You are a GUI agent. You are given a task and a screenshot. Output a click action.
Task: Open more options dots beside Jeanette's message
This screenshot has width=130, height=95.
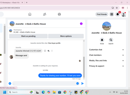52,51
